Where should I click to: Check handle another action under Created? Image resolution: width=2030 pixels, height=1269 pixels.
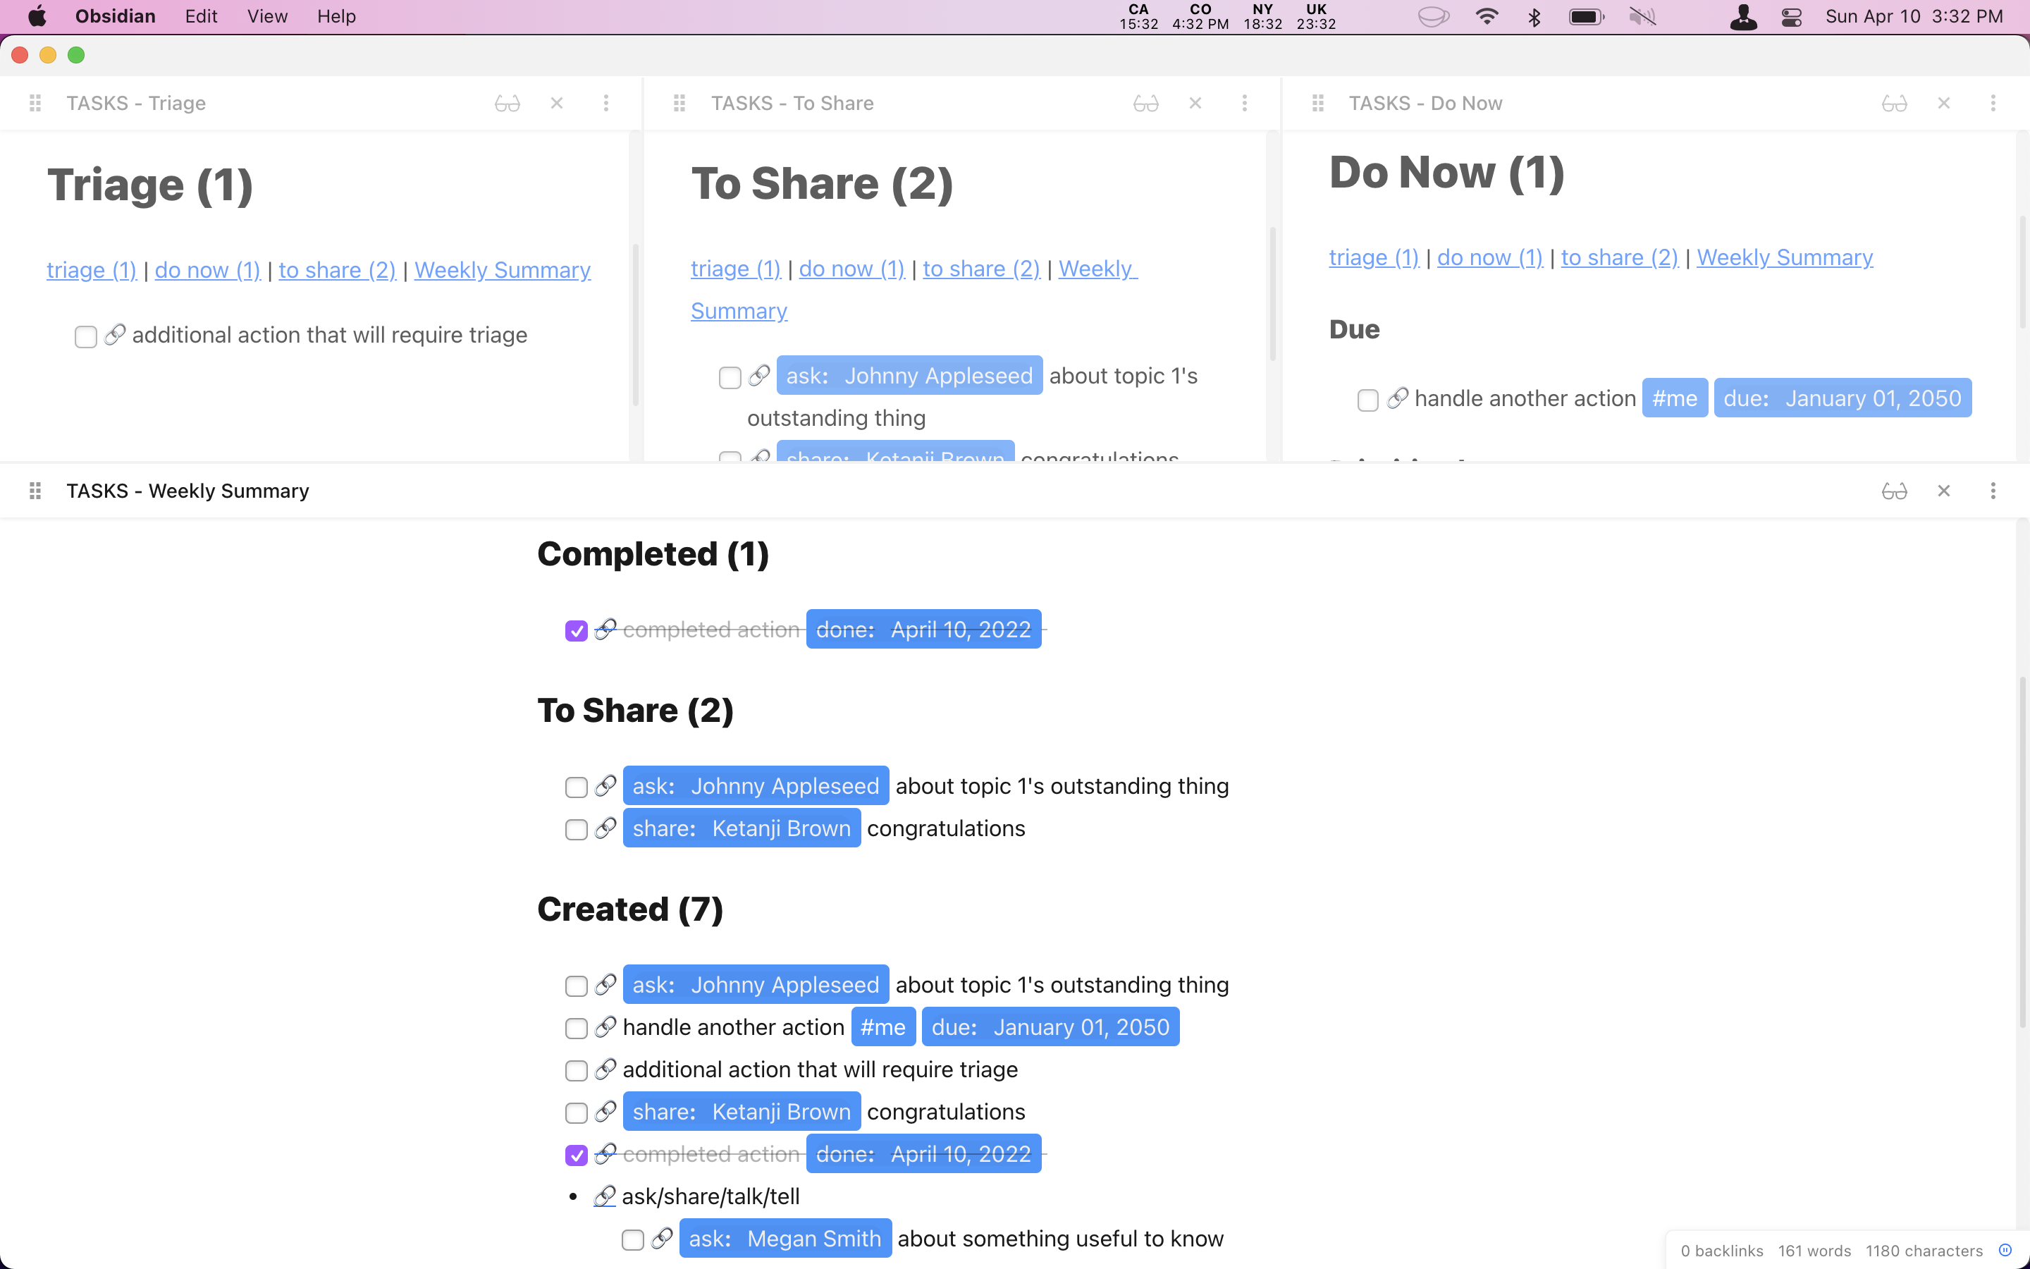point(577,1028)
